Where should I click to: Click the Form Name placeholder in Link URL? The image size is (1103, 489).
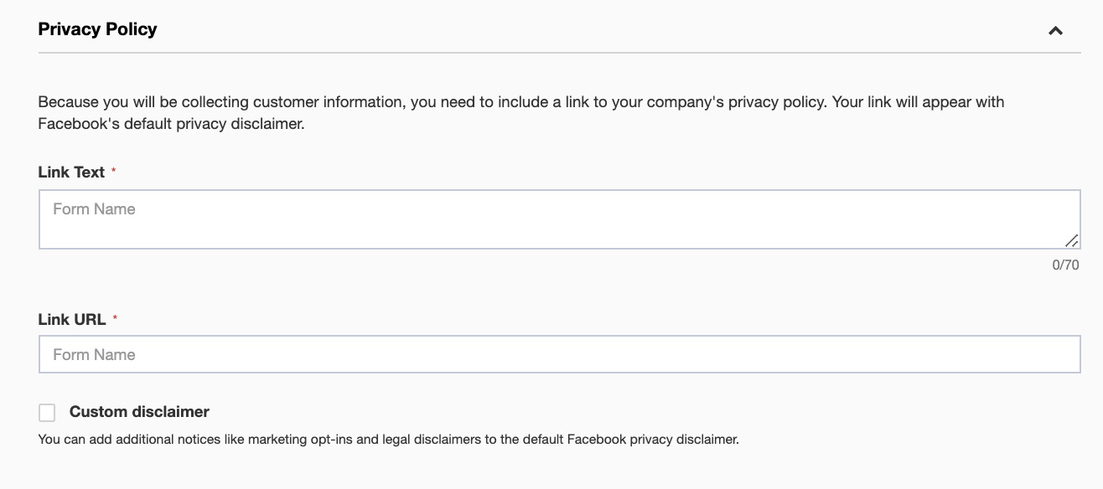point(94,355)
